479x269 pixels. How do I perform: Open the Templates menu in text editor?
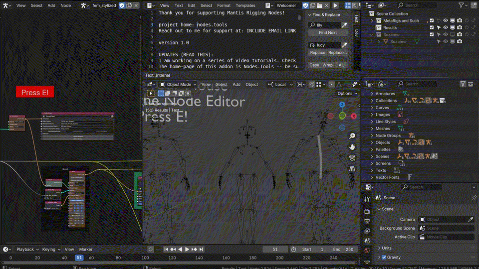245,5
